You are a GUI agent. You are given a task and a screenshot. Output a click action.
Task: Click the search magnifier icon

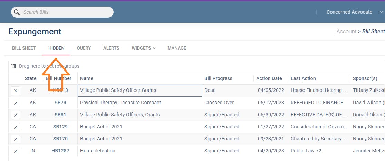click(x=17, y=12)
